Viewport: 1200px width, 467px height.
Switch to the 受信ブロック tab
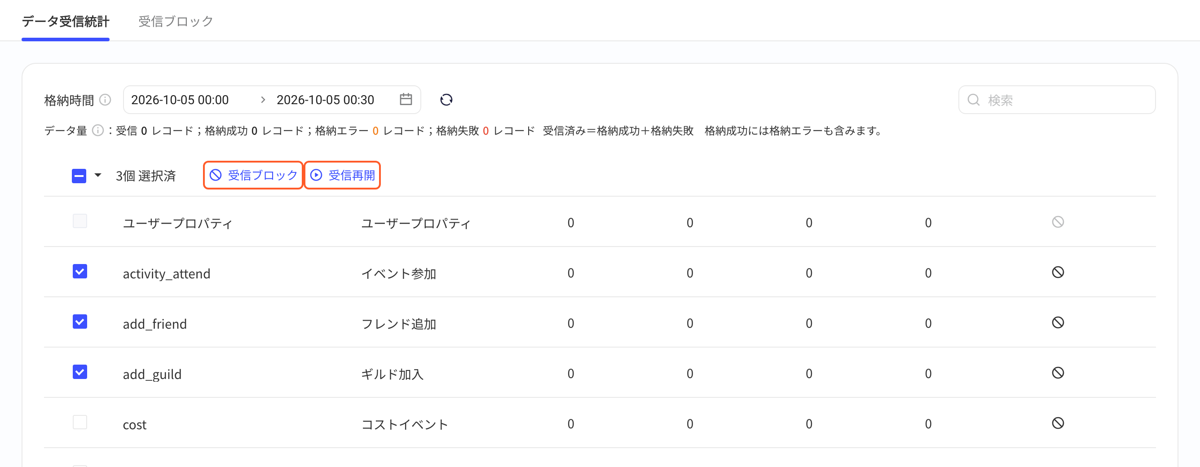point(176,22)
